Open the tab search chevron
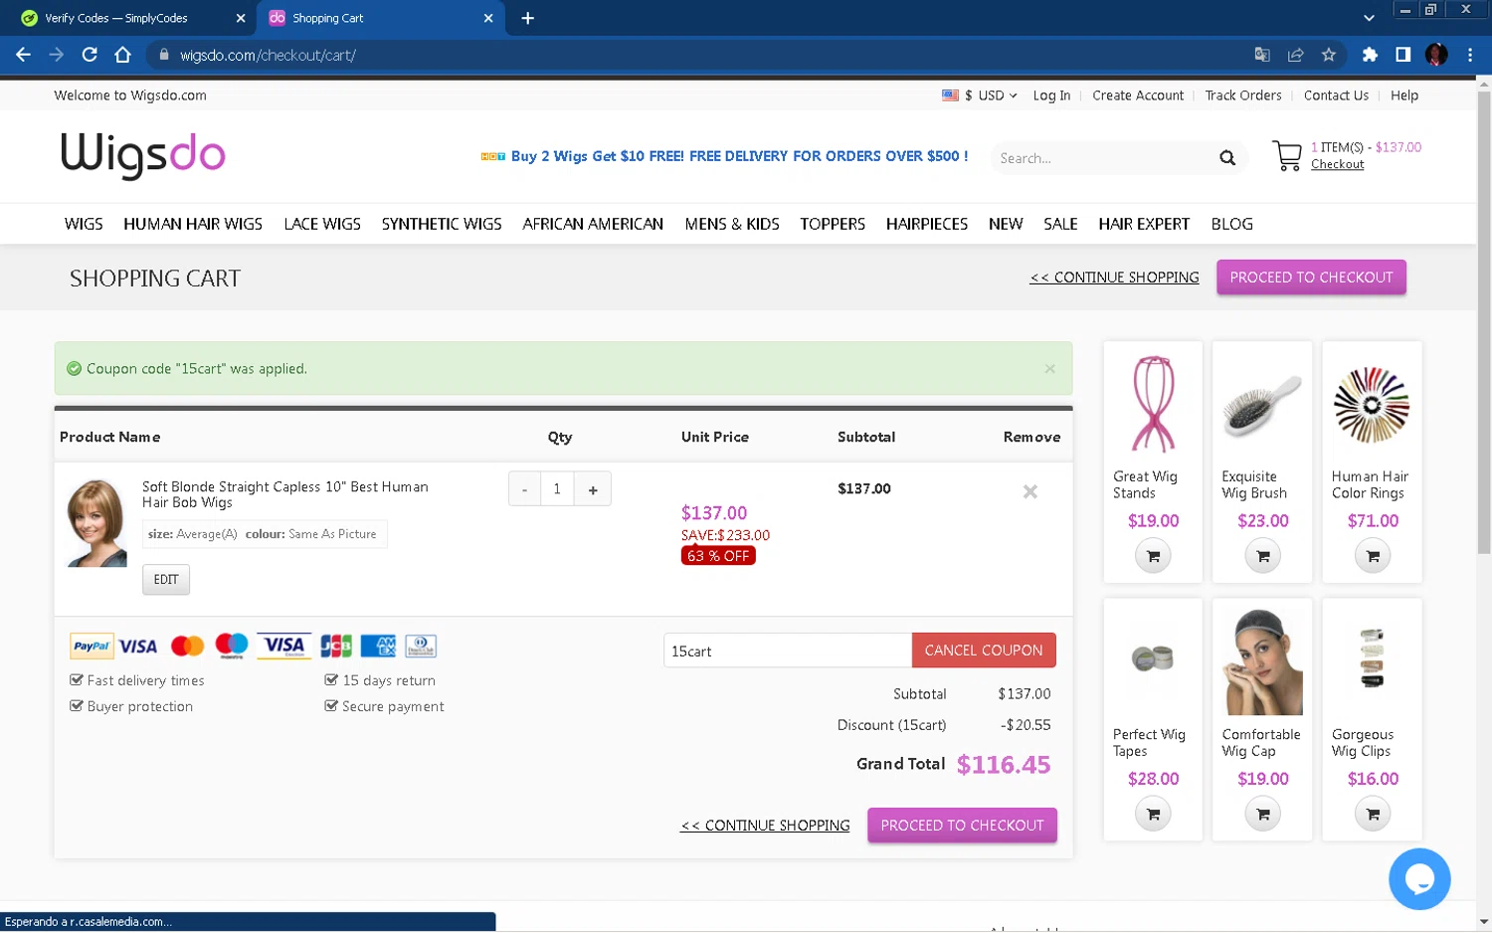1492x933 pixels. (x=1369, y=18)
